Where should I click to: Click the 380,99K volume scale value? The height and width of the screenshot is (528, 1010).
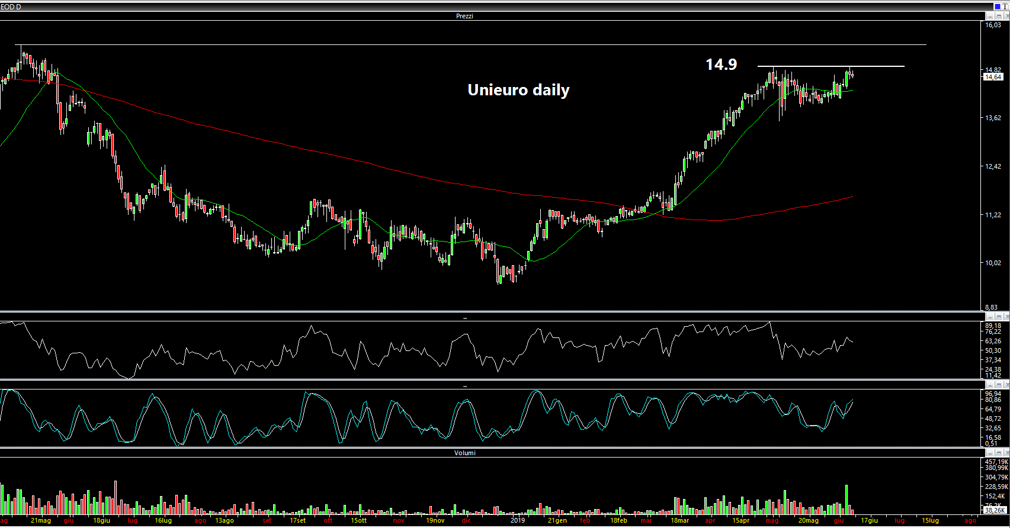[995, 468]
